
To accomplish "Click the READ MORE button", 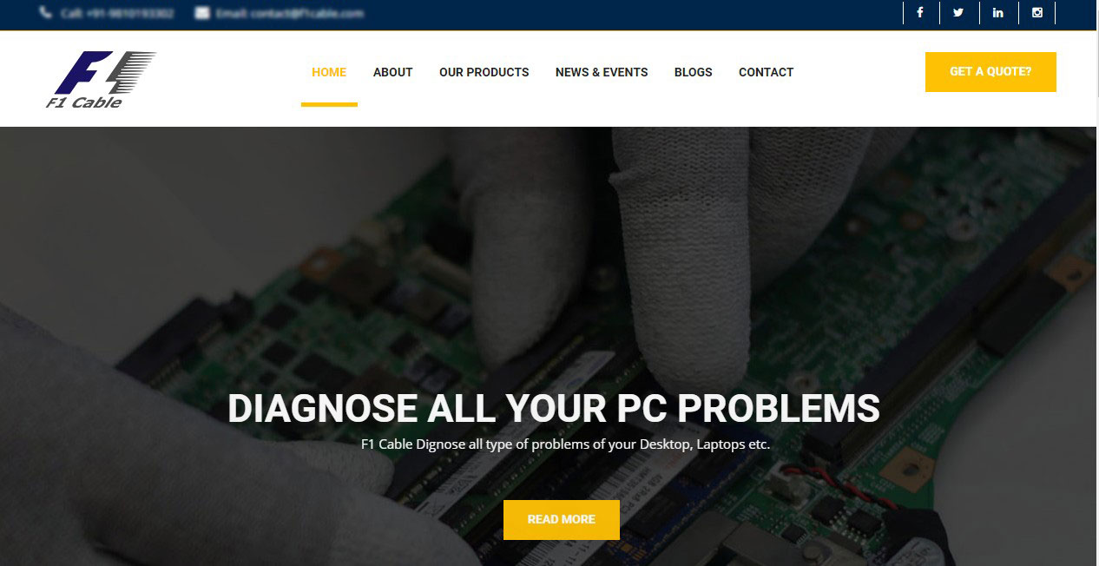I will point(562,520).
